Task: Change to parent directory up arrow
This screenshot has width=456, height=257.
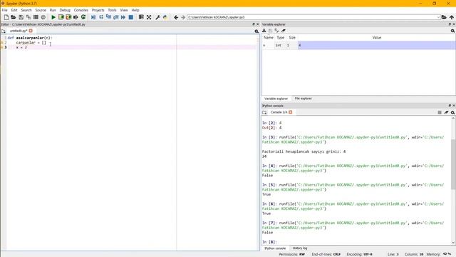Action: 451,17
